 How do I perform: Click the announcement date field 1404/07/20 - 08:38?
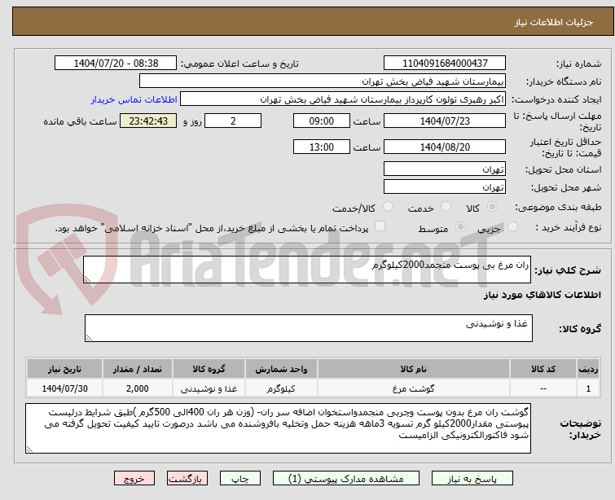click(x=116, y=63)
